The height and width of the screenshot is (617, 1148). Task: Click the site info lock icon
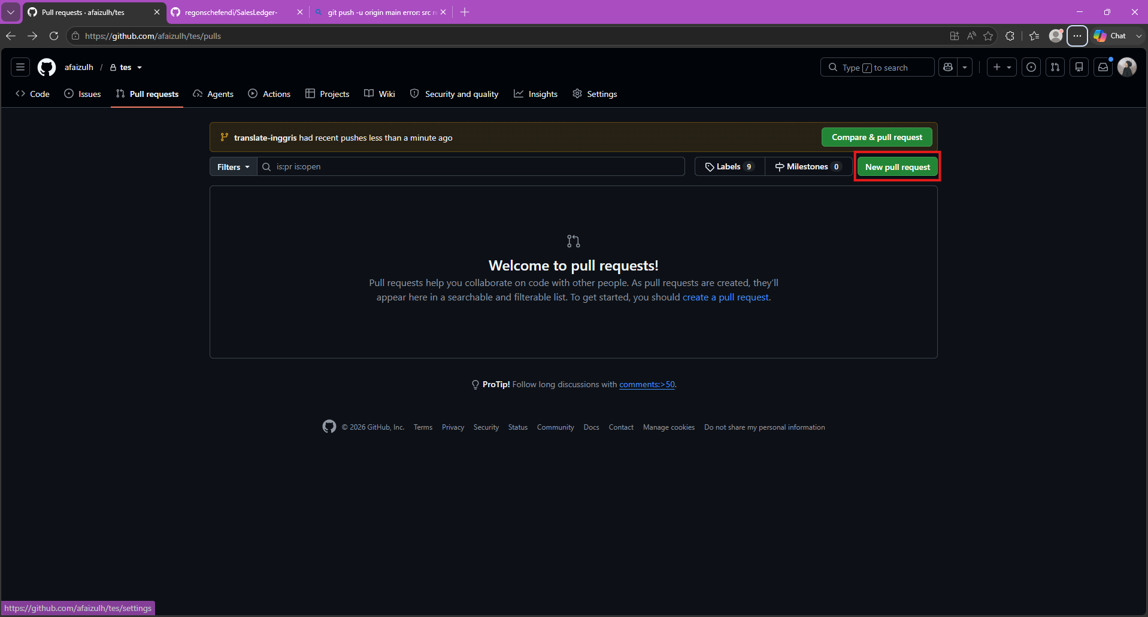coord(75,36)
